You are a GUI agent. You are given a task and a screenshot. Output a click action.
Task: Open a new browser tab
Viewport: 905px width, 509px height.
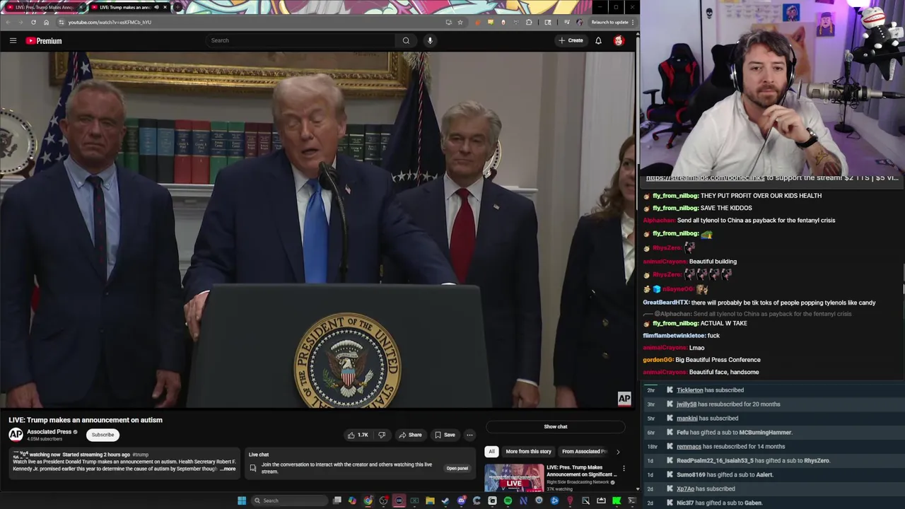pyautogui.click(x=178, y=7)
